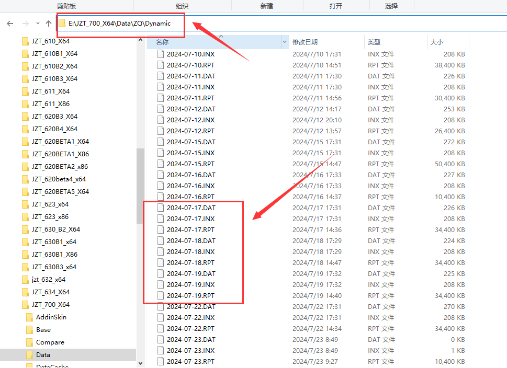Image resolution: width=507 pixels, height=368 pixels.
Task: Click the address bar path E:\JZT_700_X64\Data\ZQ\Dynamic
Action: [119, 24]
